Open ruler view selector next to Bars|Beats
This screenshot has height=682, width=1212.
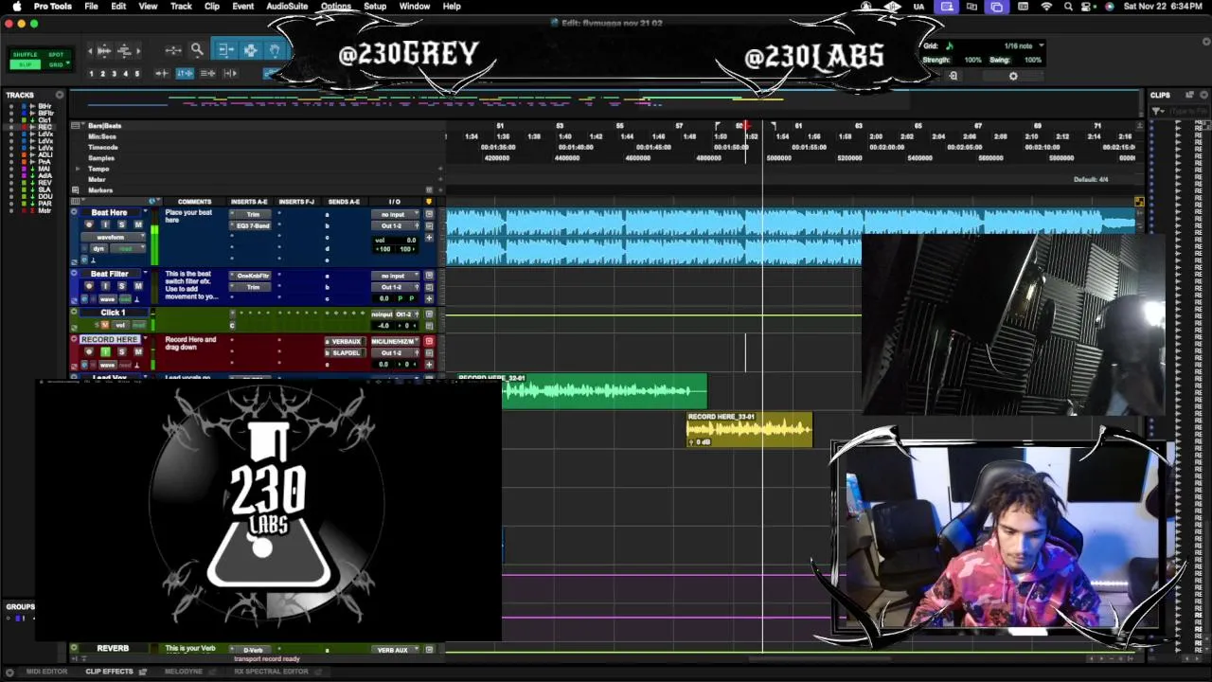(76, 125)
